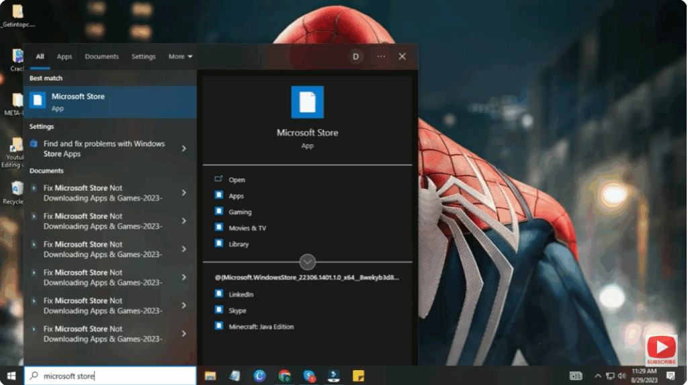Screen dimensions: 688x385
Task: Click the @{Microsoft.WindowsStore_22306 package text
Action: click(x=306, y=277)
